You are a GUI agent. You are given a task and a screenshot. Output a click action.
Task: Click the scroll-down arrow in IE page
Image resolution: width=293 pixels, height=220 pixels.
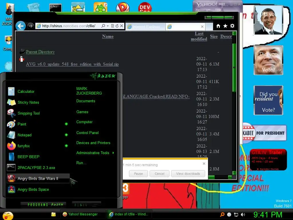tap(234, 173)
